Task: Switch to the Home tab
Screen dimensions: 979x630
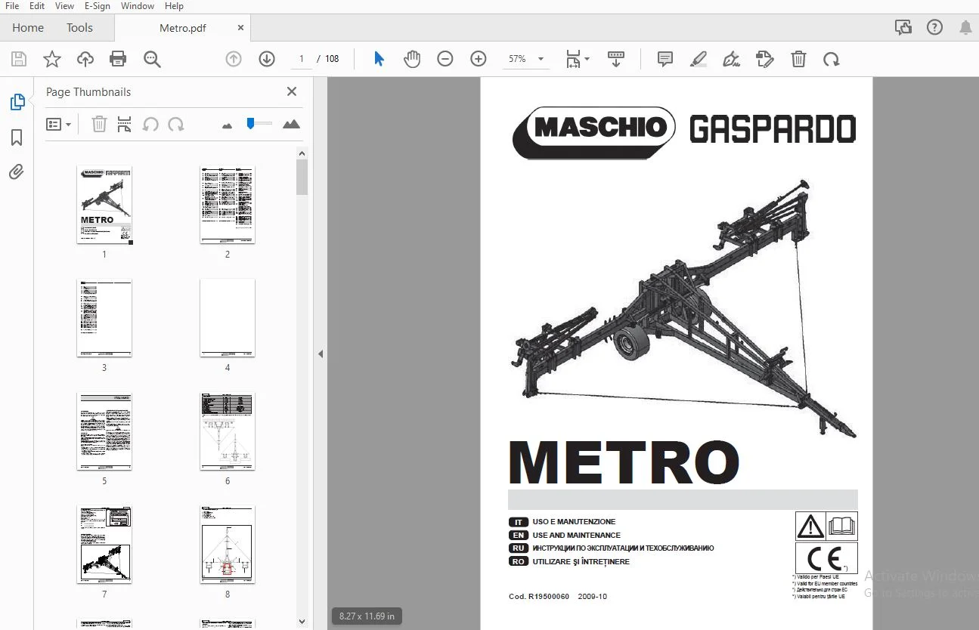Action: click(28, 28)
